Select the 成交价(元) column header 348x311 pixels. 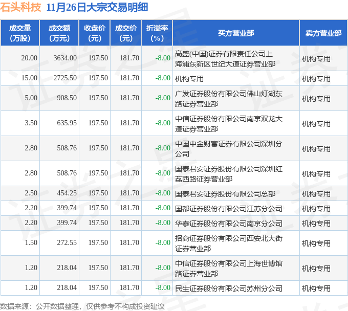click(126, 33)
